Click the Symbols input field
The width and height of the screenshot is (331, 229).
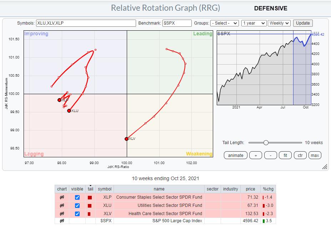(x=86, y=23)
